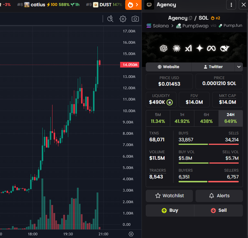Screen dimensions: 248x238
Task: Select the 24H timeframe tab
Action: pos(230,118)
